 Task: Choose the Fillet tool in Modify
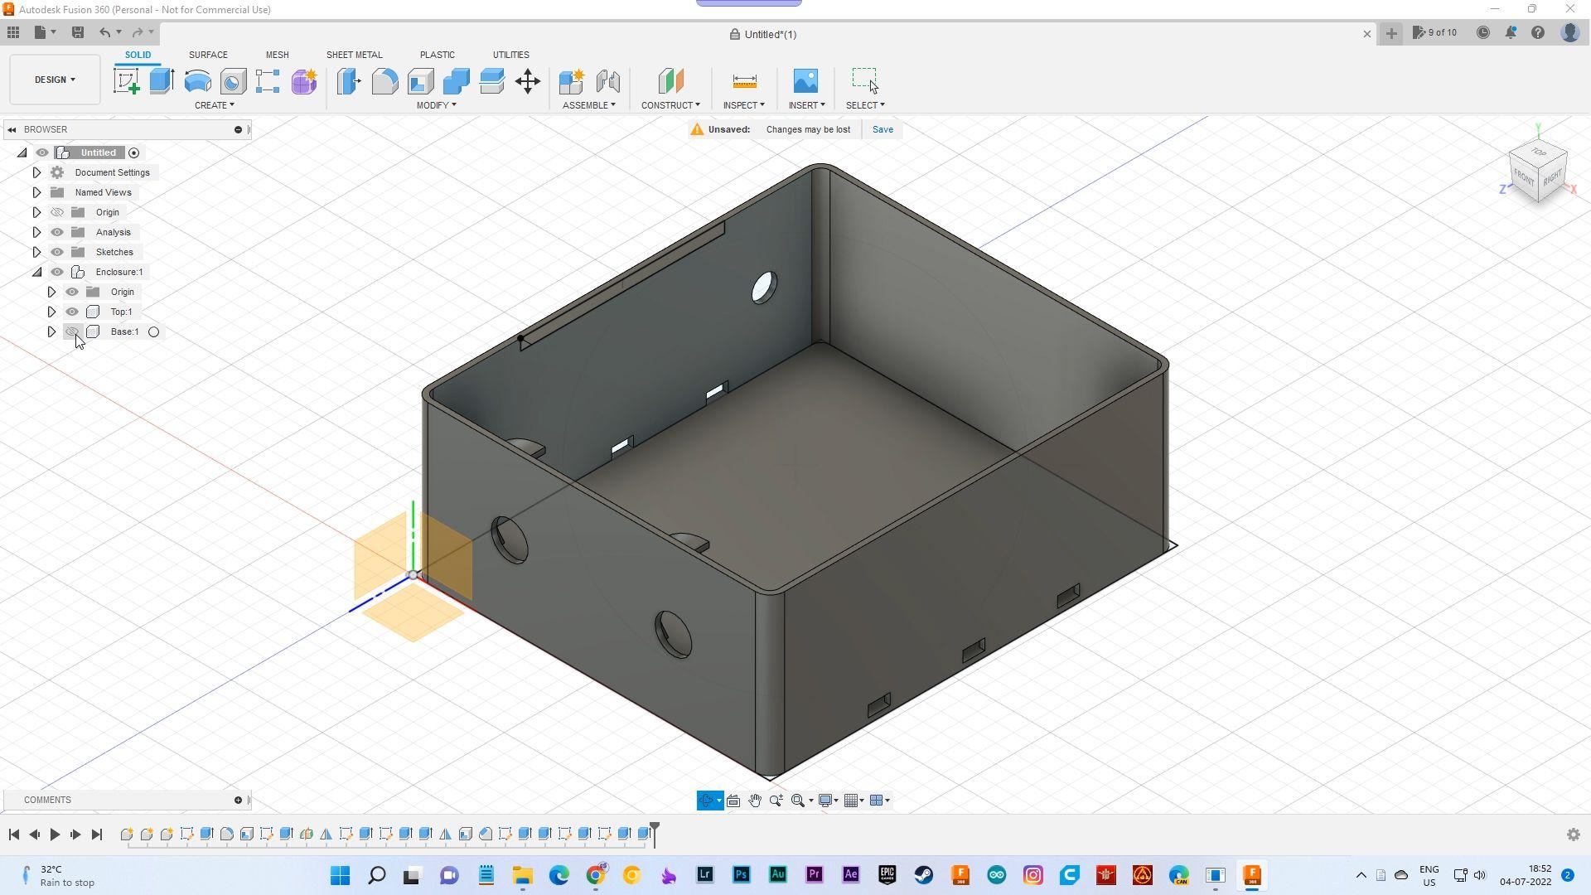click(x=384, y=81)
